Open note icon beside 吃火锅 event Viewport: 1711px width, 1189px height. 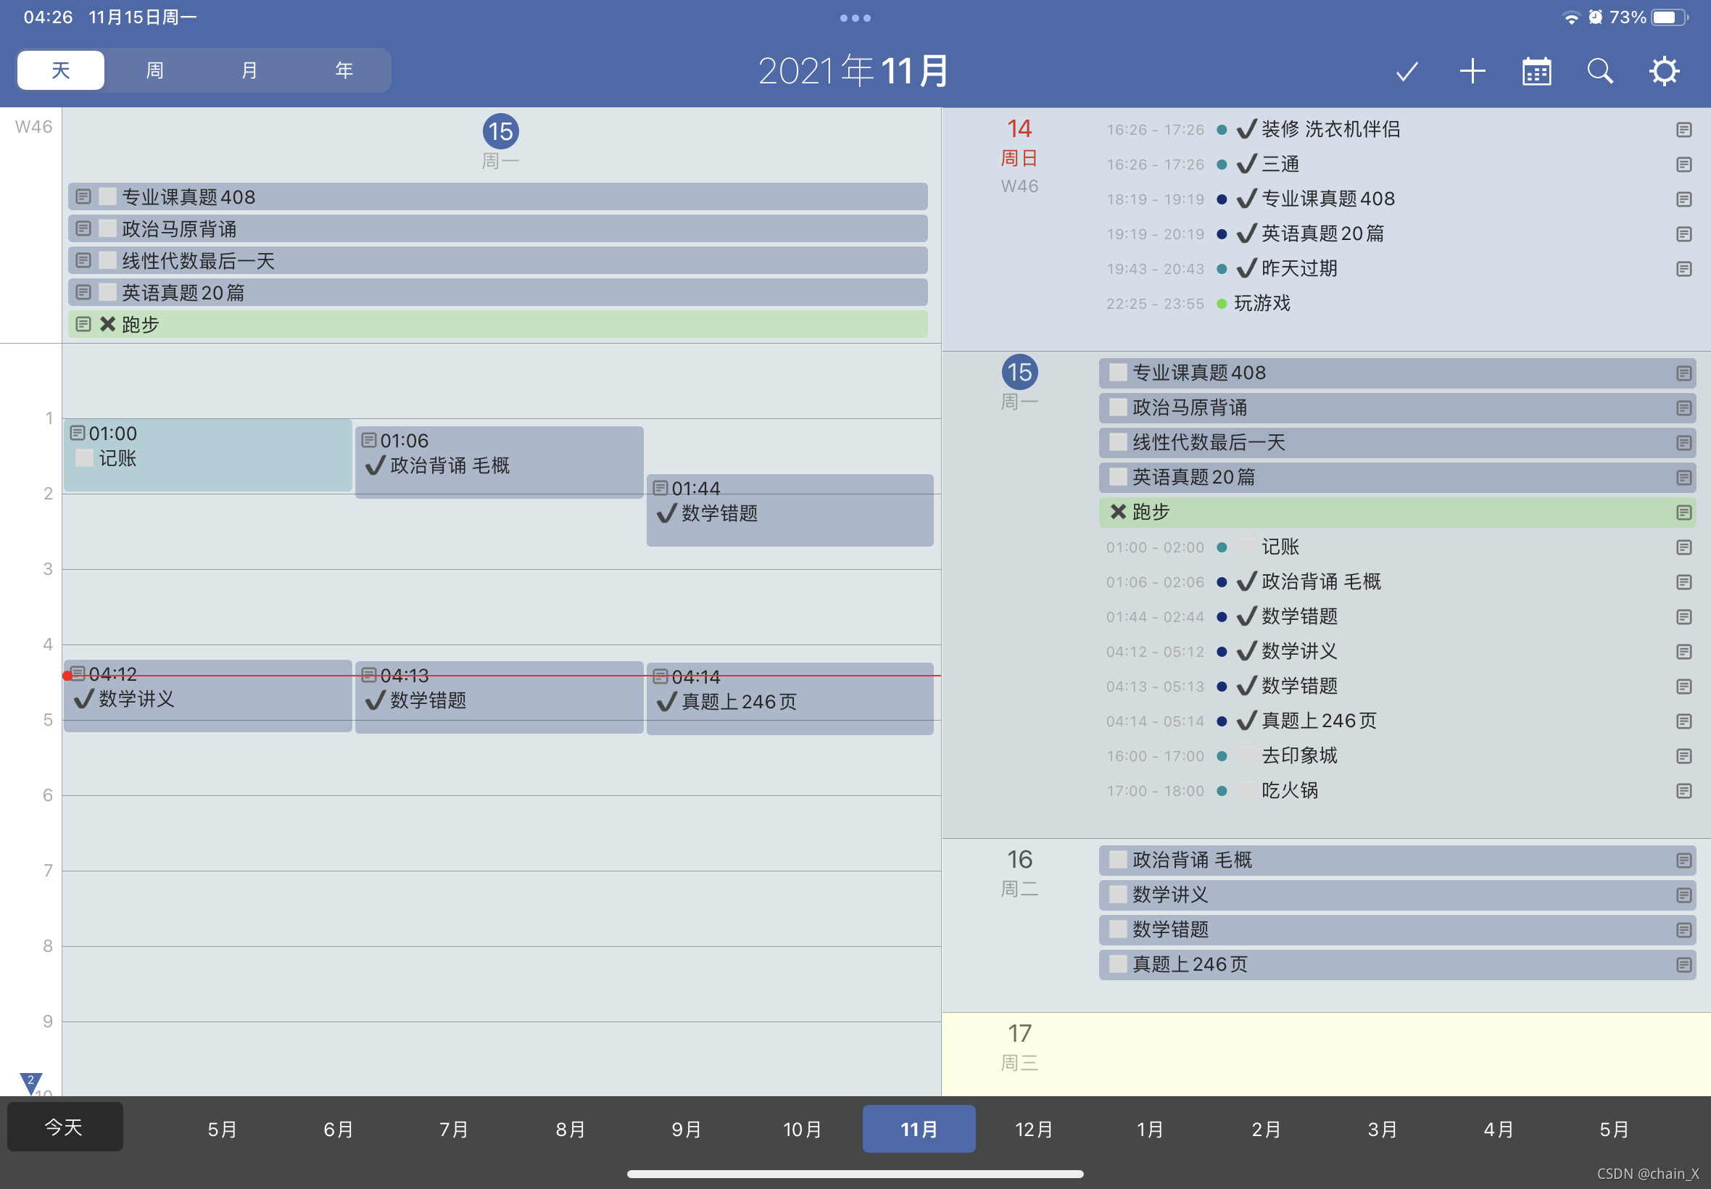[1683, 791]
